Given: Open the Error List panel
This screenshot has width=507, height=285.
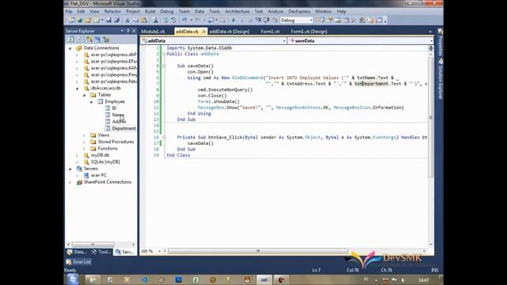Looking at the screenshot, I should point(78,262).
